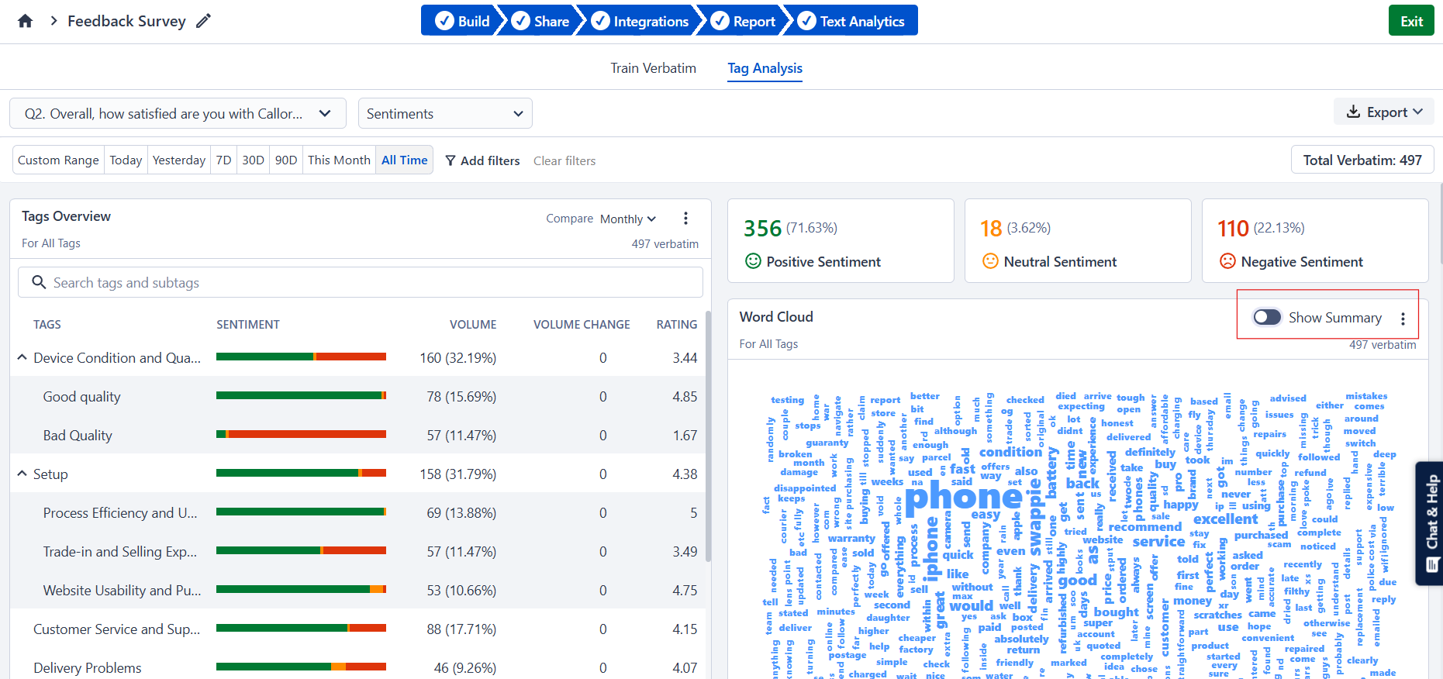Click the Good quality sentiment bar
The width and height of the screenshot is (1443, 679).
click(301, 396)
